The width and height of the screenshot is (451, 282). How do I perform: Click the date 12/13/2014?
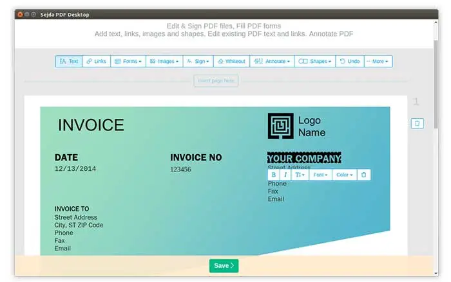tap(75, 169)
